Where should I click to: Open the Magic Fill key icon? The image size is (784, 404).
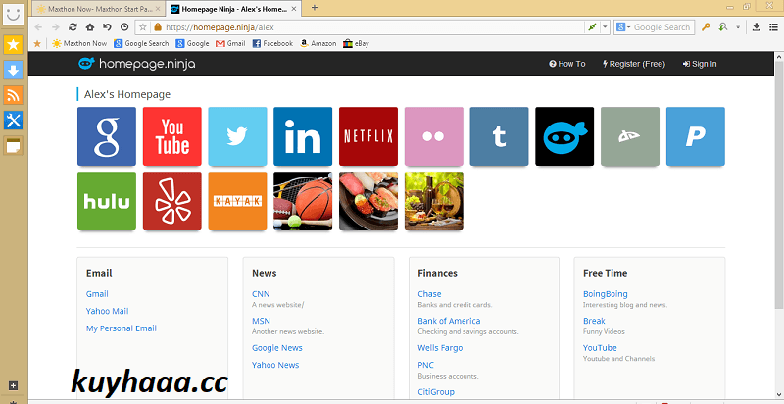click(706, 27)
